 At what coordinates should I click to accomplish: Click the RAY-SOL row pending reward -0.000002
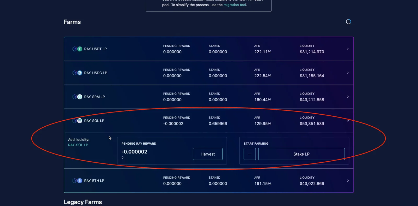coord(173,124)
